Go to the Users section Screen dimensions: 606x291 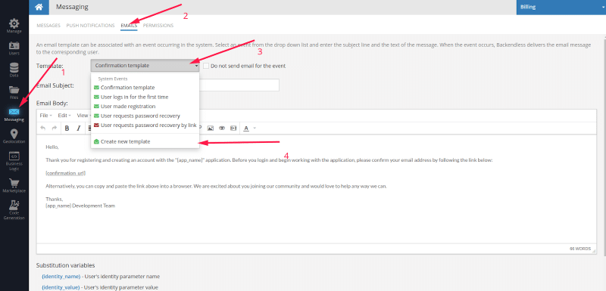coord(14,48)
